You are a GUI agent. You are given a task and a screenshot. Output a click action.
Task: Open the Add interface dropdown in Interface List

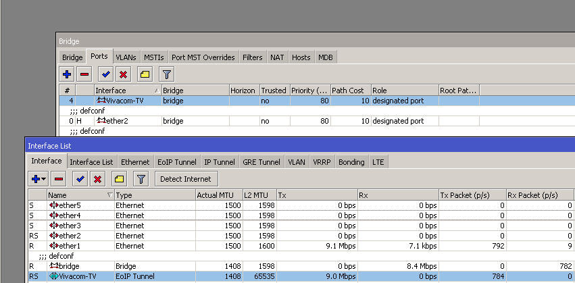[38, 179]
